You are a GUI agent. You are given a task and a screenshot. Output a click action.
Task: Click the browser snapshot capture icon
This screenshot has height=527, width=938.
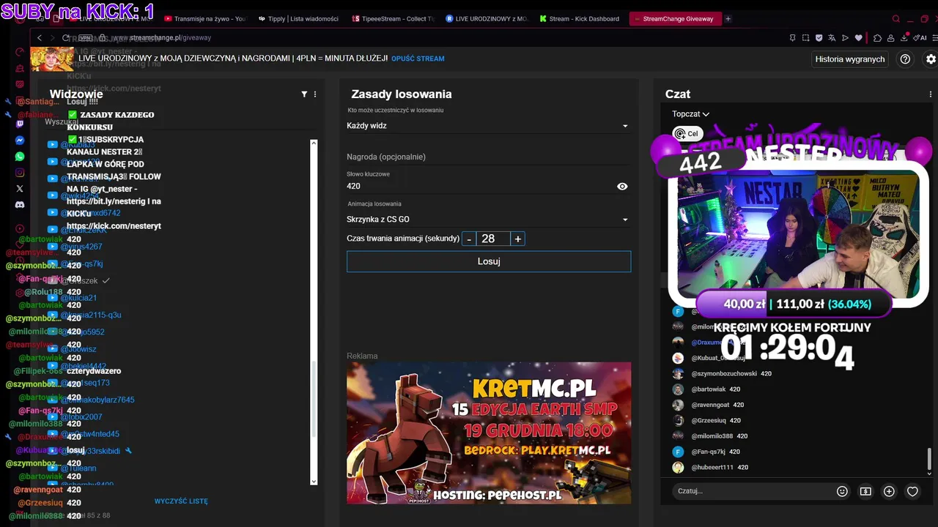click(805, 37)
